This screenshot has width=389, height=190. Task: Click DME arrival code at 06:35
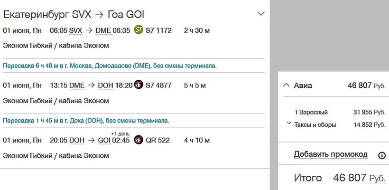point(103,30)
